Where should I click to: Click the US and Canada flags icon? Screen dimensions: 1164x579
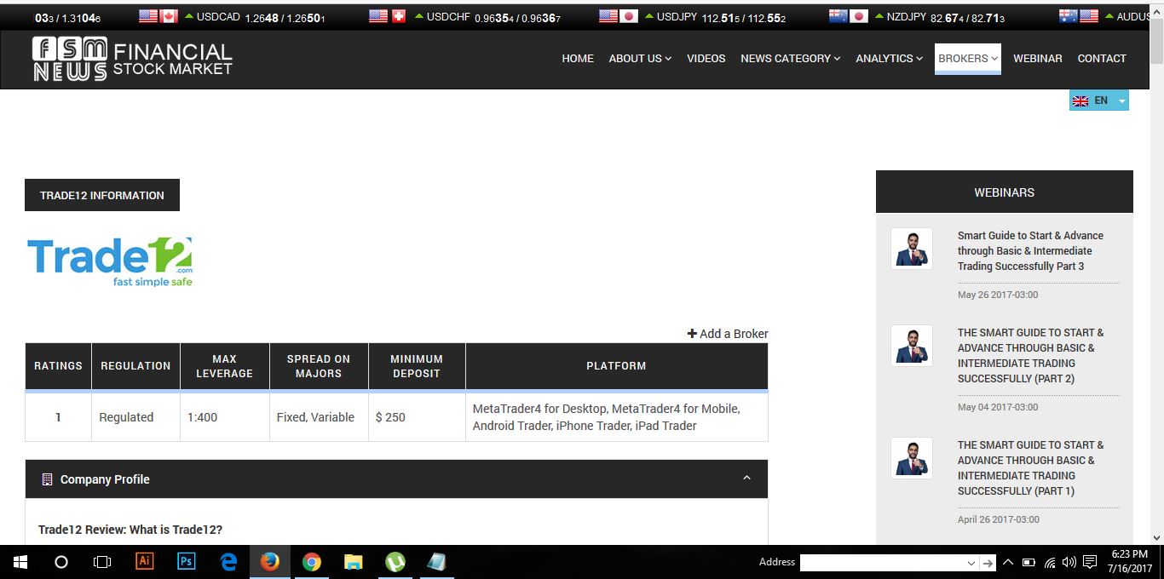tap(158, 16)
